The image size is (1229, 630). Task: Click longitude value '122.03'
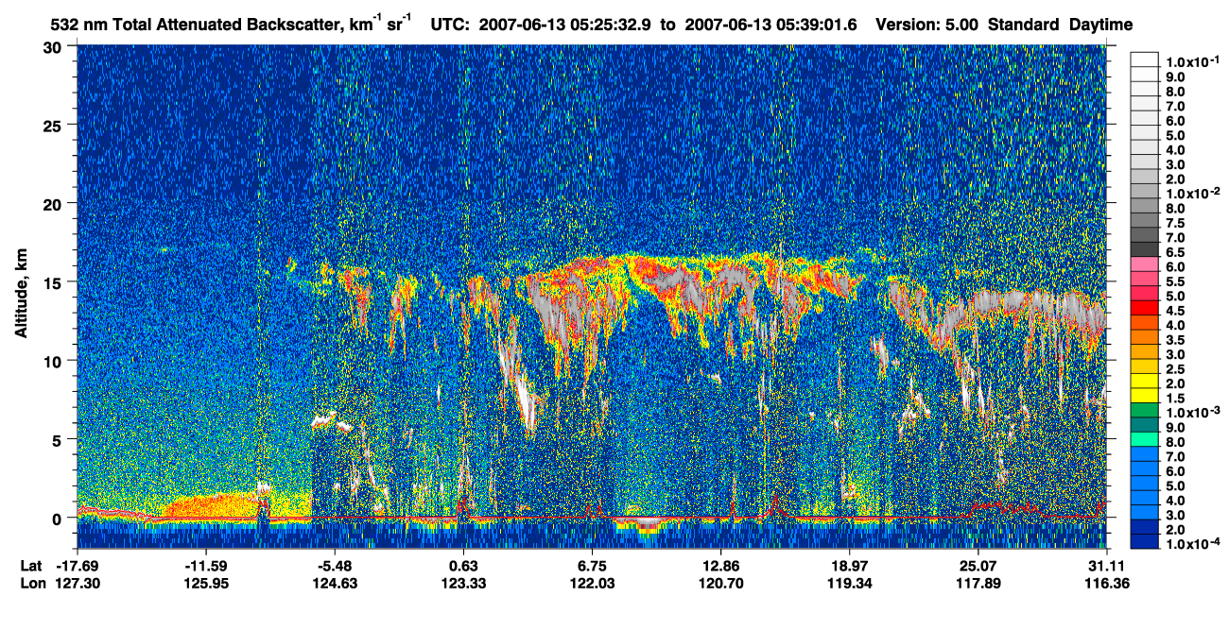(592, 584)
